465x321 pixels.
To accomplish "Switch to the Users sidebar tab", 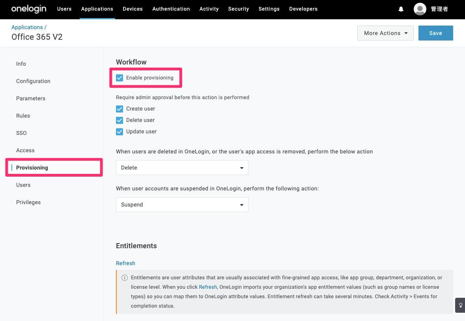I will [23, 185].
